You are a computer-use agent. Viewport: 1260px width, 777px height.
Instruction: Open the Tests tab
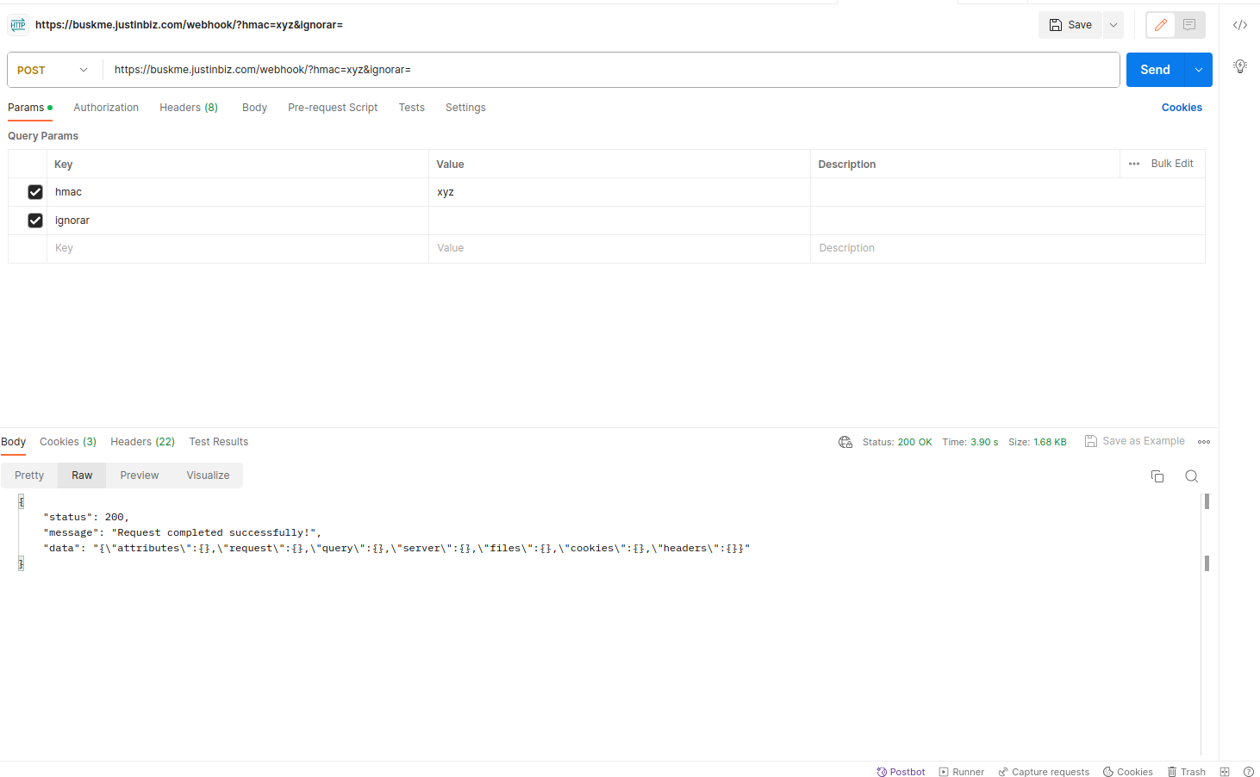pos(412,108)
